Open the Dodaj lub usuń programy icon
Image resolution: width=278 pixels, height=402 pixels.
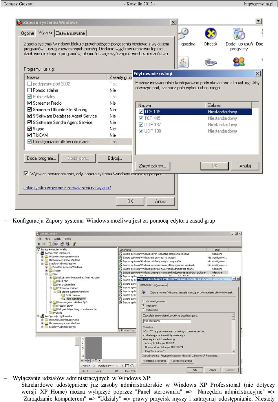(239, 34)
